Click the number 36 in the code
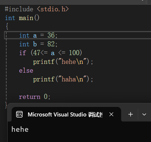Viewport: 151px width, 142px height. click(x=51, y=35)
